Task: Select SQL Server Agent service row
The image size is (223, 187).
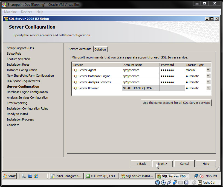Action: (97, 70)
